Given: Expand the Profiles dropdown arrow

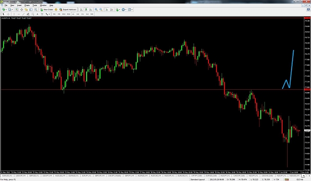Looking at the screenshot, I should [12, 9].
